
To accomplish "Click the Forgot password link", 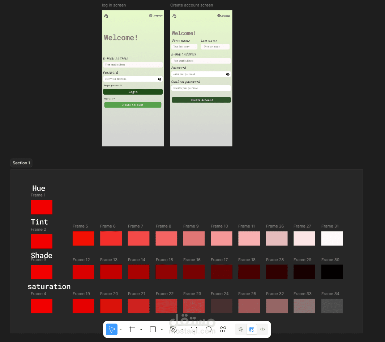I will click(113, 86).
